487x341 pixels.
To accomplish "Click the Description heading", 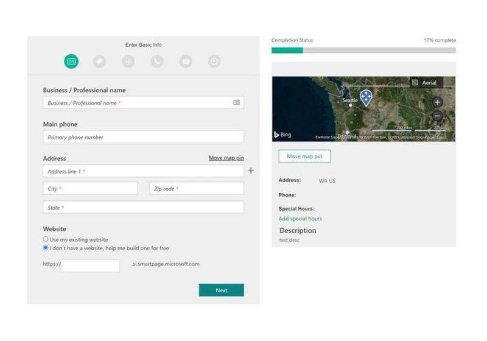I will click(x=298, y=230).
